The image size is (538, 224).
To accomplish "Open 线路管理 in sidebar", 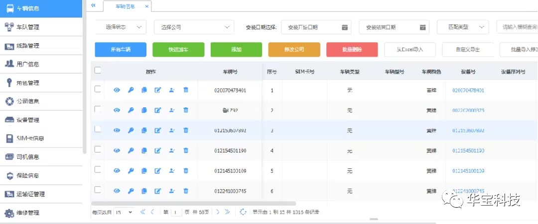I will click(41, 46).
